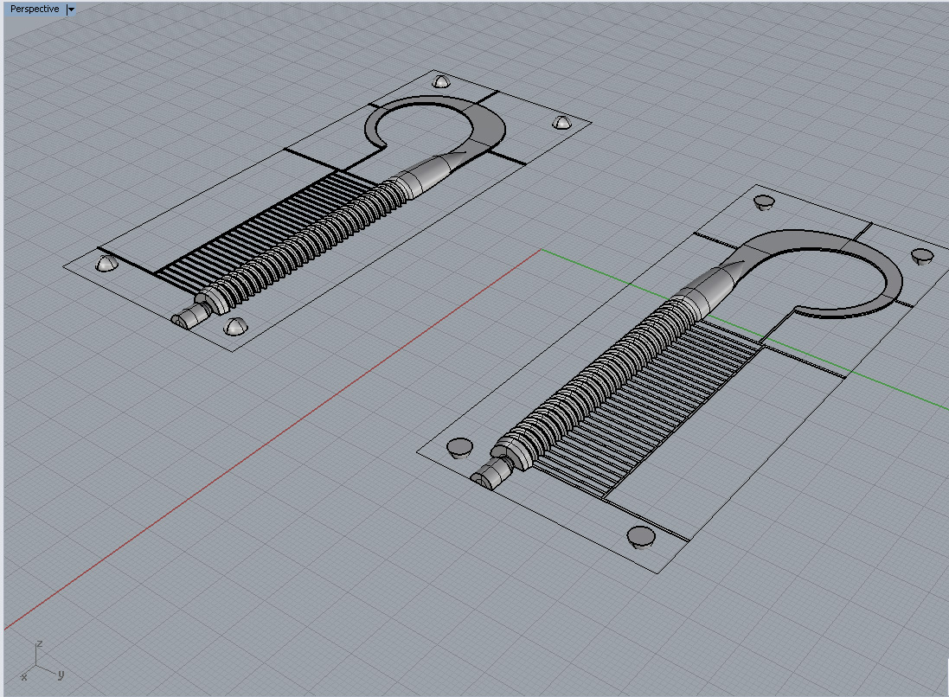The height and width of the screenshot is (697, 949).
Task: Click the left alignment hole on right mold
Action: pyautogui.click(x=459, y=447)
